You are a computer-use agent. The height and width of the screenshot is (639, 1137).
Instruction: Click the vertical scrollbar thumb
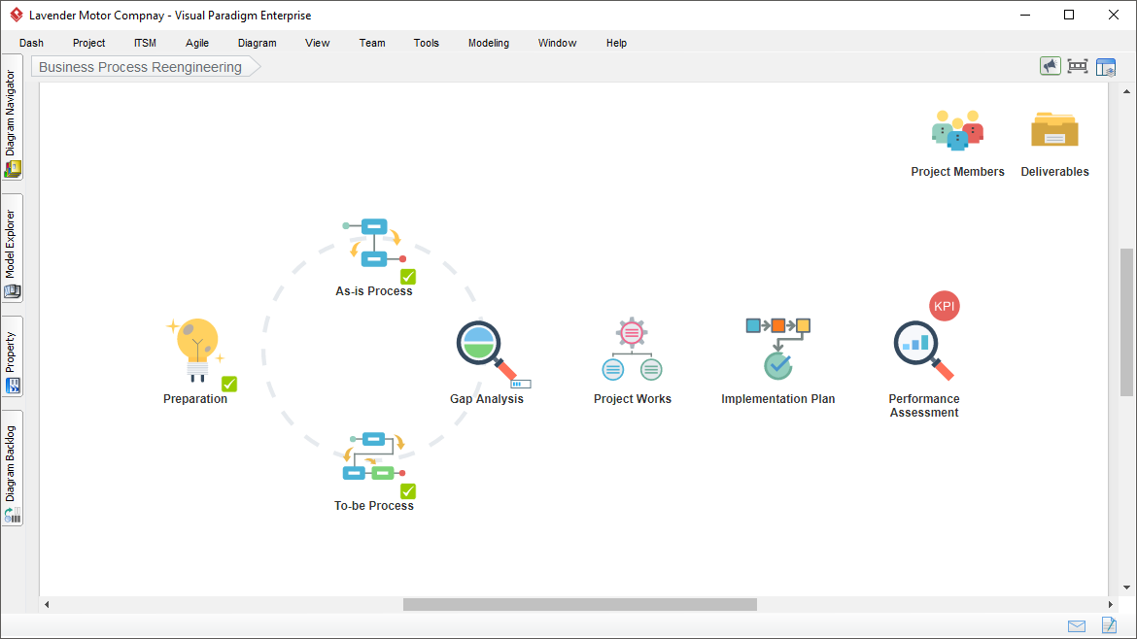coord(1126,322)
